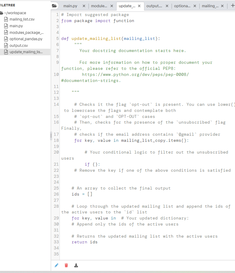Click the 'for key, value in mailing_list_copy.items():' line
This screenshot has height=273, width=235.
[131, 141]
